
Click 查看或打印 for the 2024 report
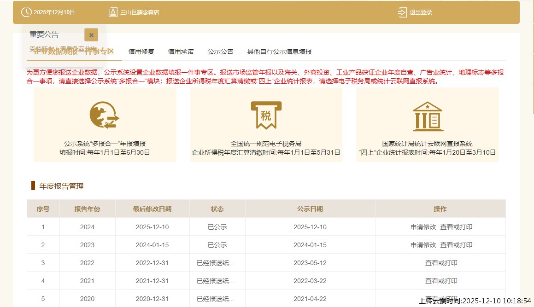[x=456, y=227]
